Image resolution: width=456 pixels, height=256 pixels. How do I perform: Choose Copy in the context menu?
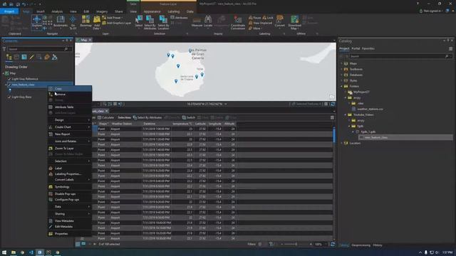coord(70,89)
